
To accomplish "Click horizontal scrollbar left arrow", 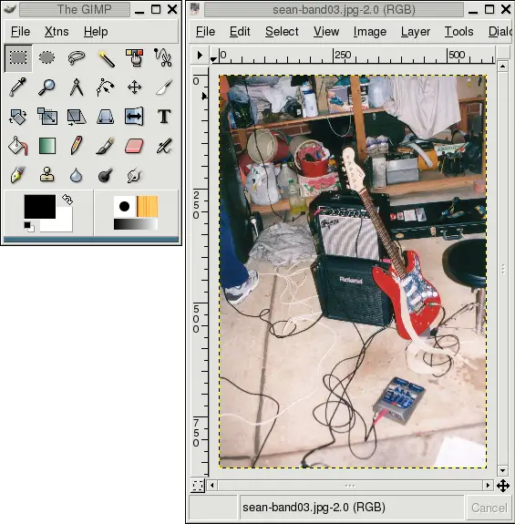I will pos(211,485).
